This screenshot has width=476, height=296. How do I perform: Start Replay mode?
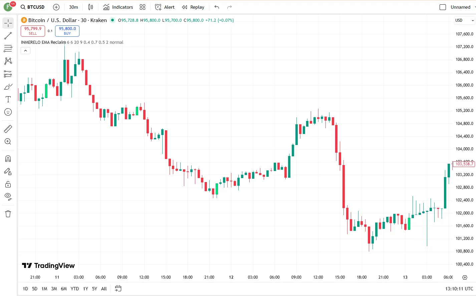[193, 7]
